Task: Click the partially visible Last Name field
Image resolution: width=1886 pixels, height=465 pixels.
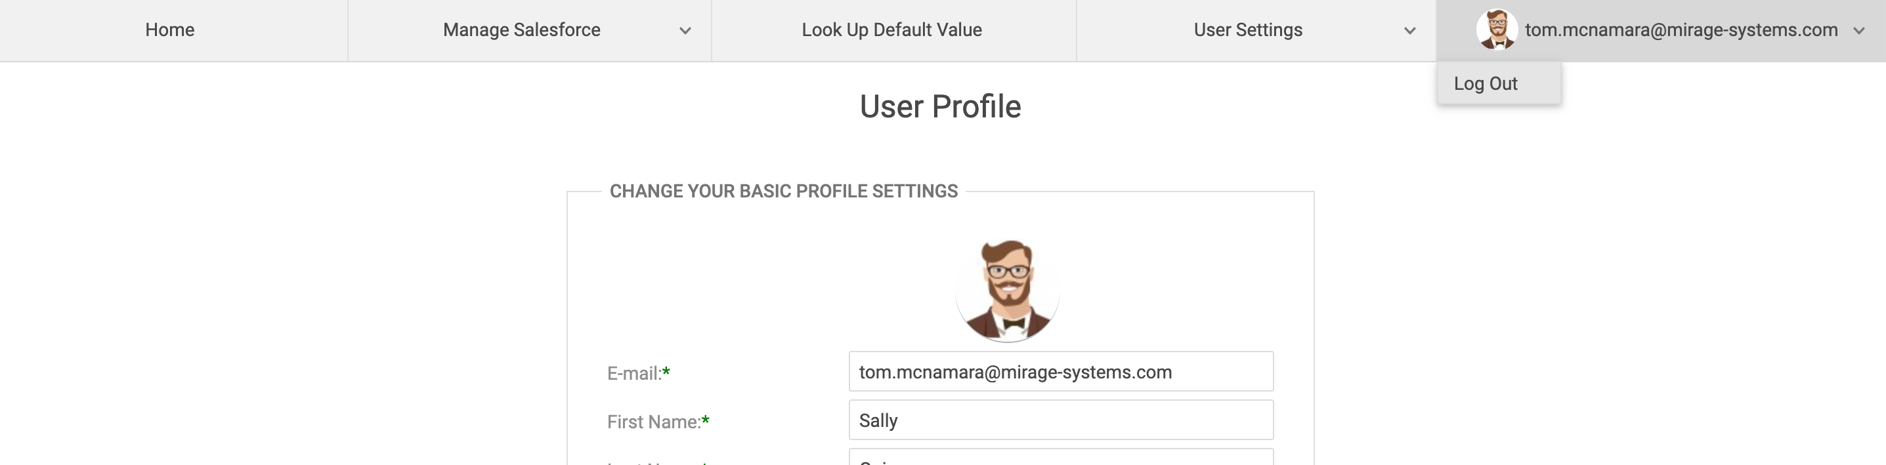Action: click(1061, 457)
